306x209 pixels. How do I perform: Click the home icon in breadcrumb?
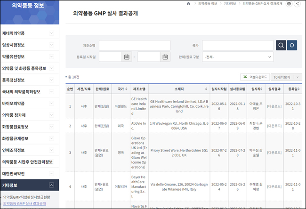[188, 3]
